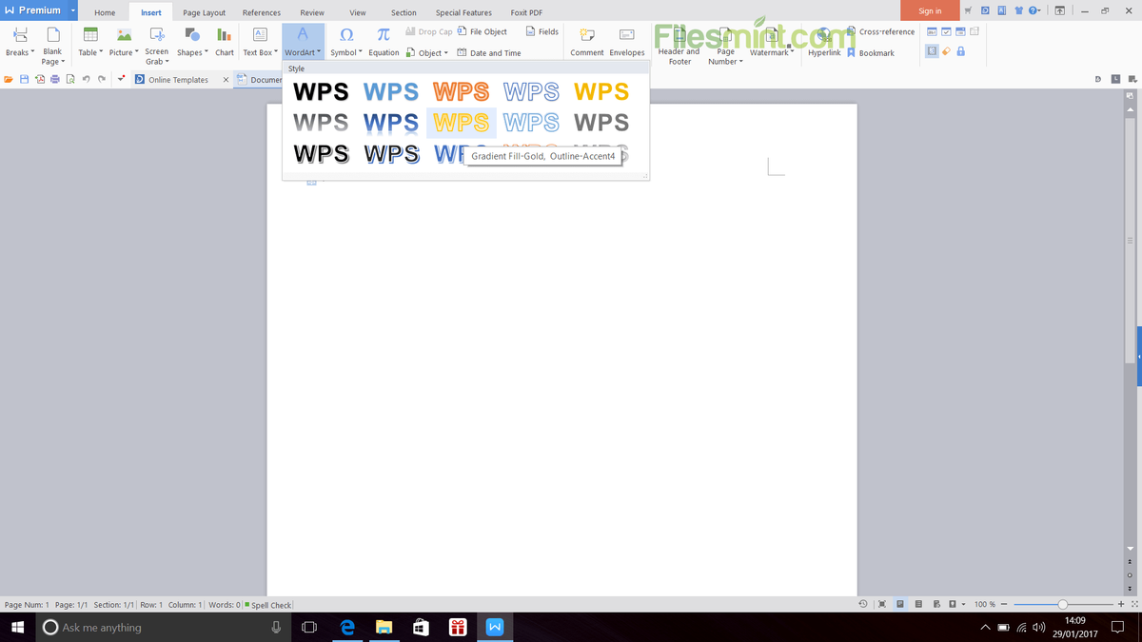
Task: Open the Envelopes tool
Action: click(x=627, y=42)
